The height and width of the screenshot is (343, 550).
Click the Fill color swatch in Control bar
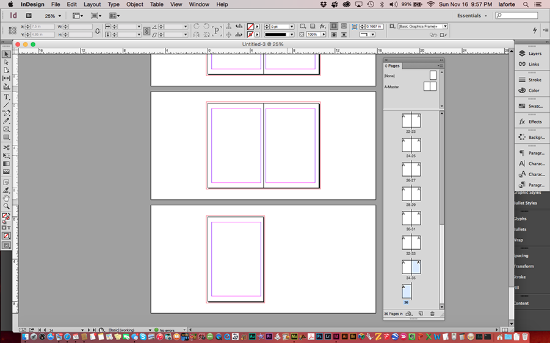[250, 27]
